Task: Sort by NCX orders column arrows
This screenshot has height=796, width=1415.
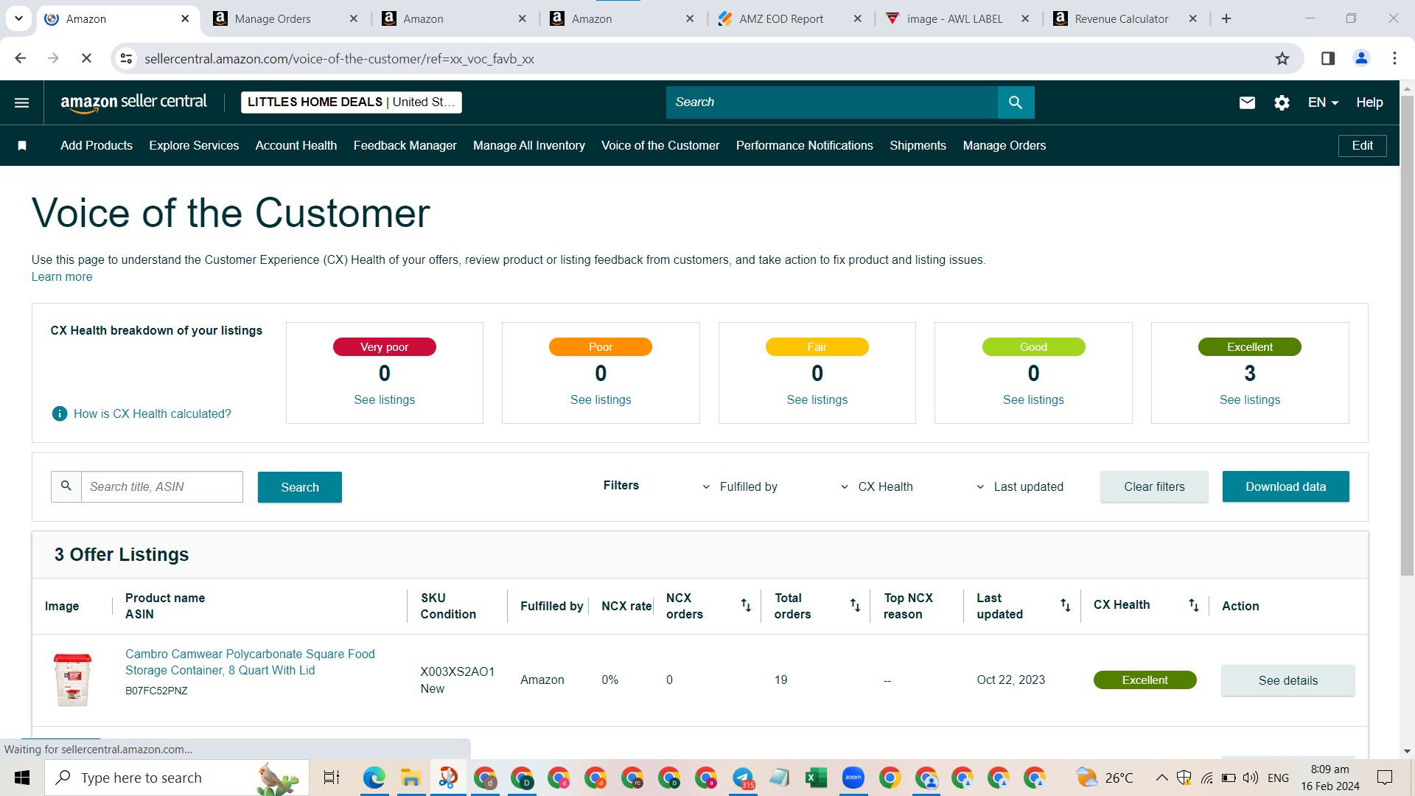Action: point(746,605)
